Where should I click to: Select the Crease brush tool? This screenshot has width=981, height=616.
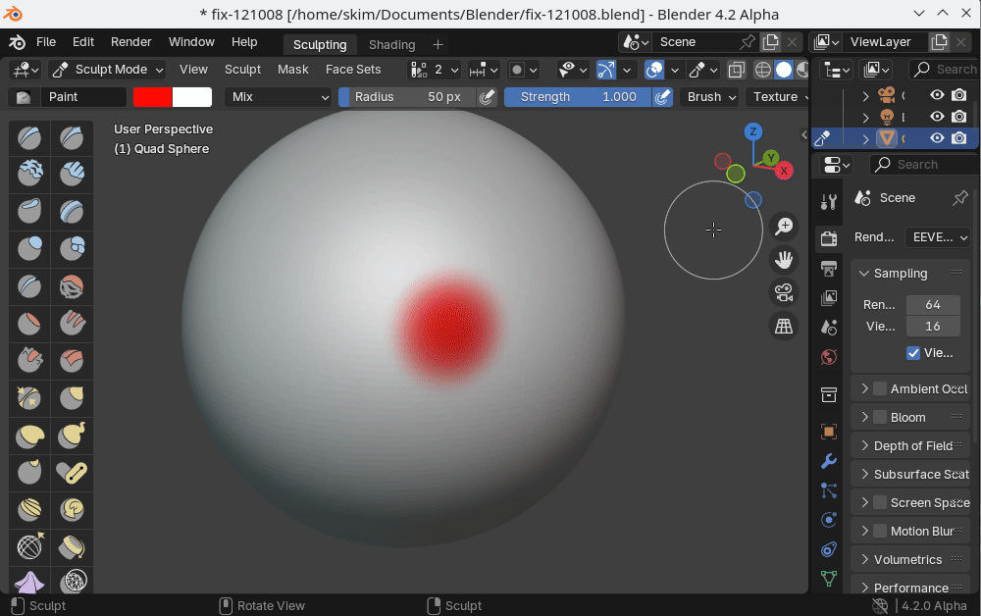[29, 286]
